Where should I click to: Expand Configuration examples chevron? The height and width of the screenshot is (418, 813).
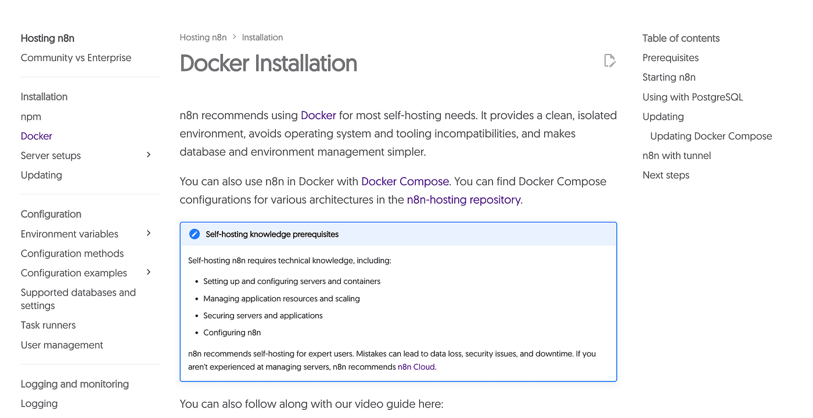point(149,272)
